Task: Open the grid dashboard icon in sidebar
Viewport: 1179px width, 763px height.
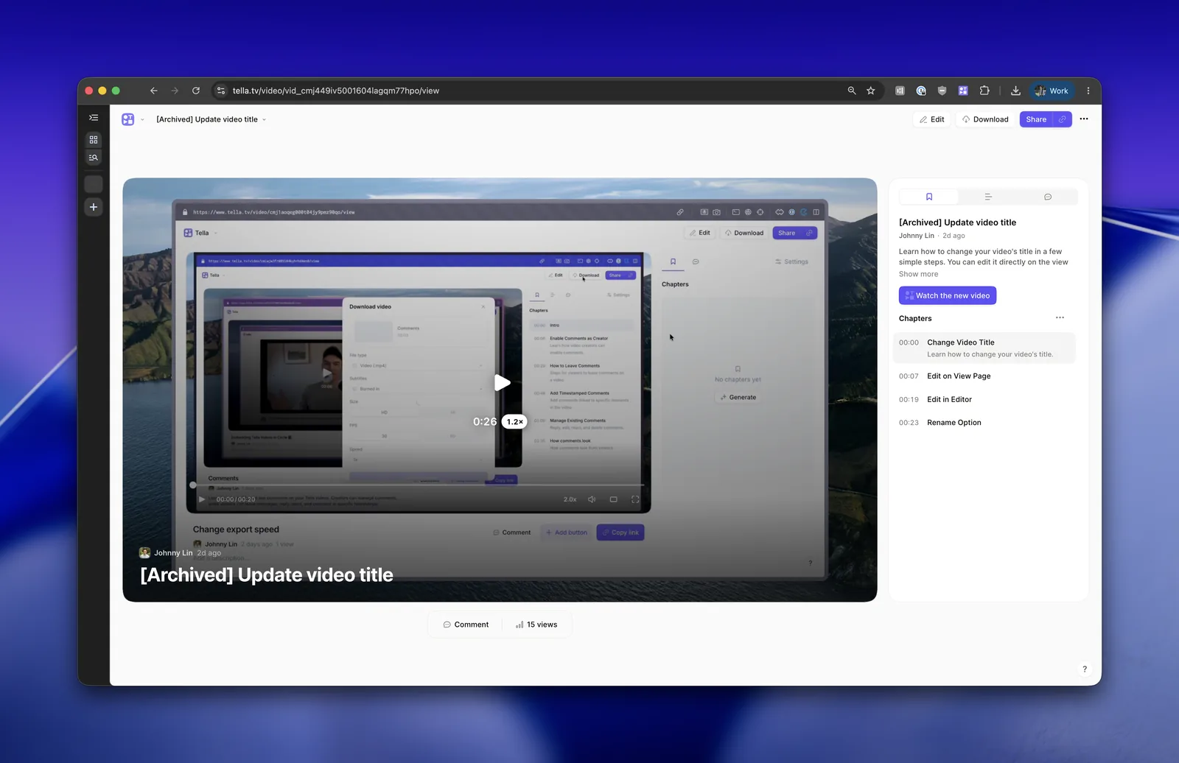Action: (x=94, y=139)
